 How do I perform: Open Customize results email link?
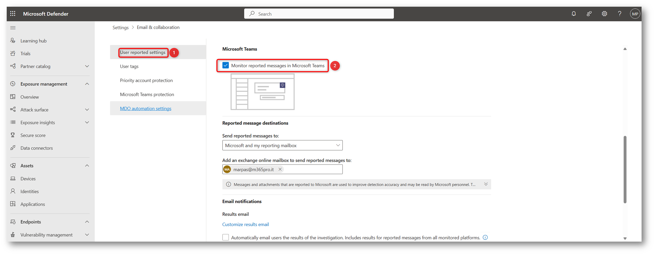click(246, 224)
